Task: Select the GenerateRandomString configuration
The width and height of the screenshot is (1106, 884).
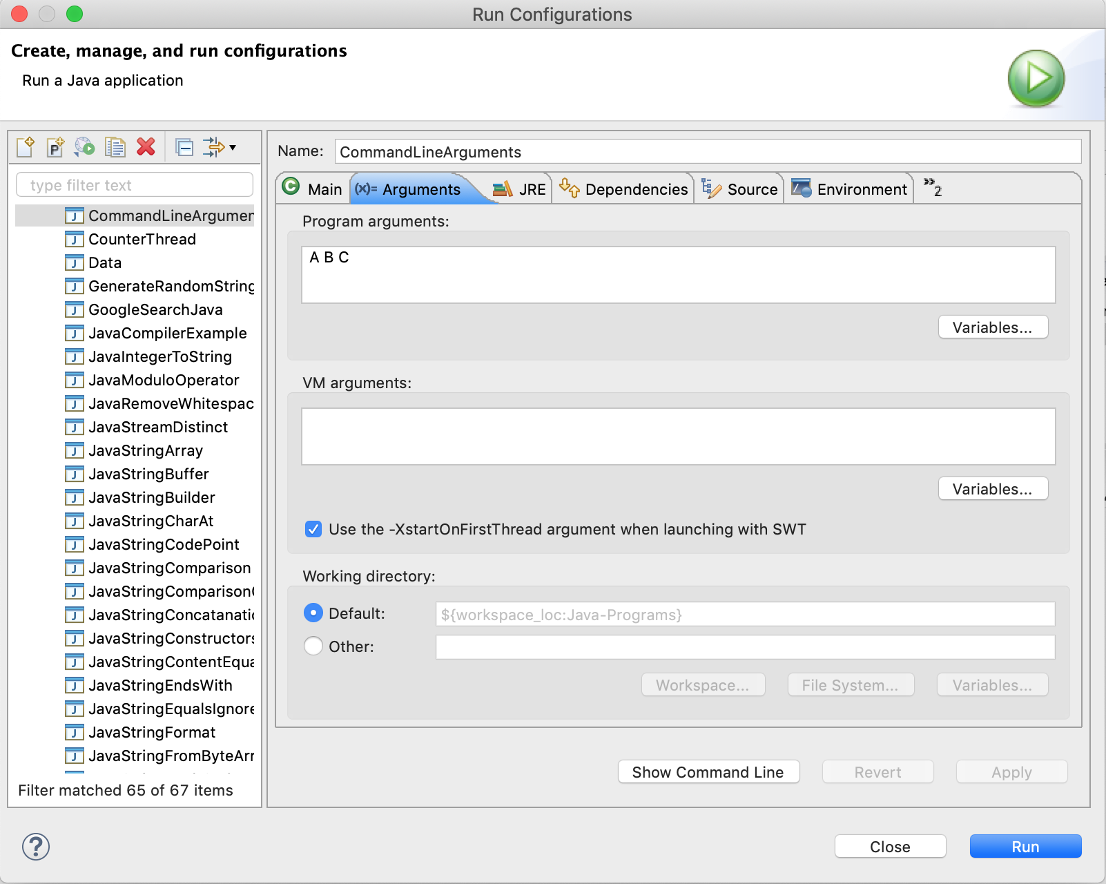Action: point(159,286)
